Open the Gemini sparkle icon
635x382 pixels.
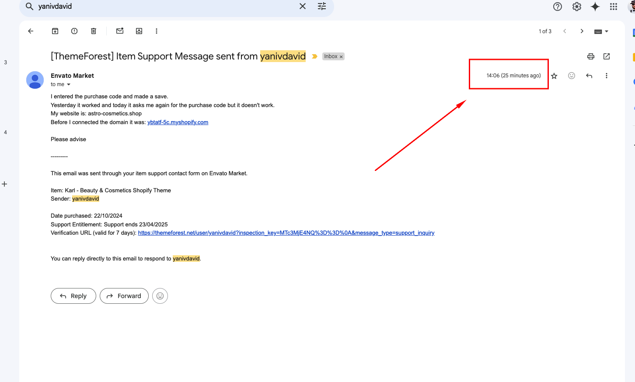pos(595,7)
